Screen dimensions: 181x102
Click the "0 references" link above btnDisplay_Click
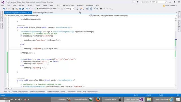click(21, 78)
